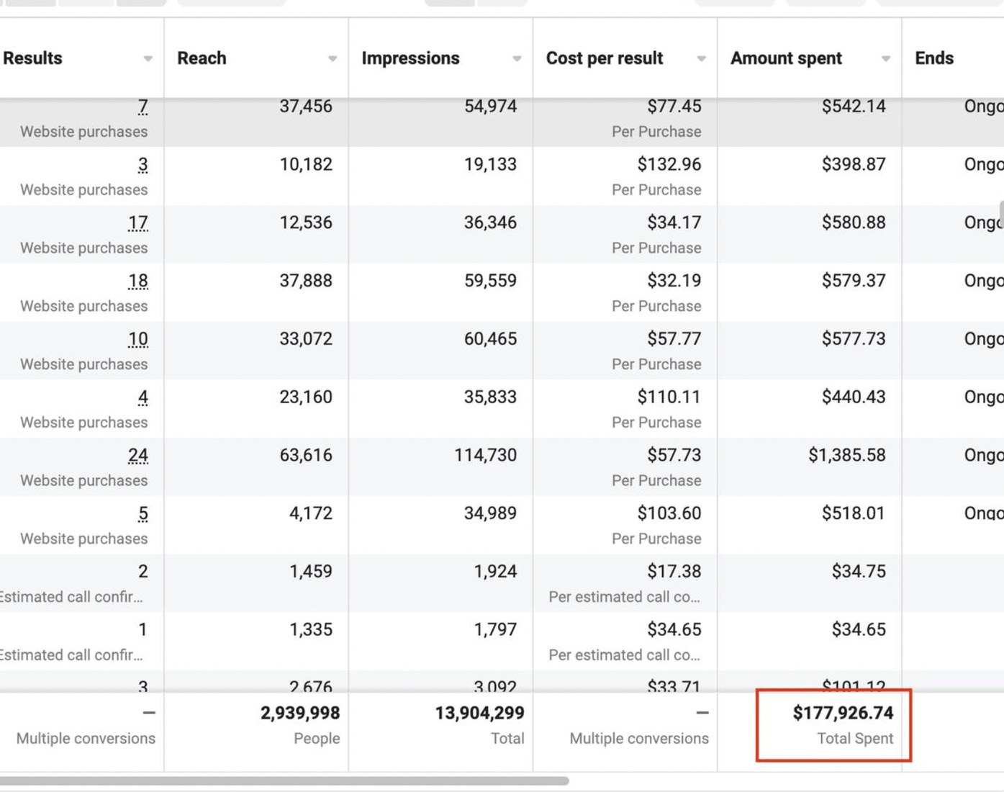Screen dimensions: 1004x792
Task: Select the cost per result $77.45
Action: (674, 107)
